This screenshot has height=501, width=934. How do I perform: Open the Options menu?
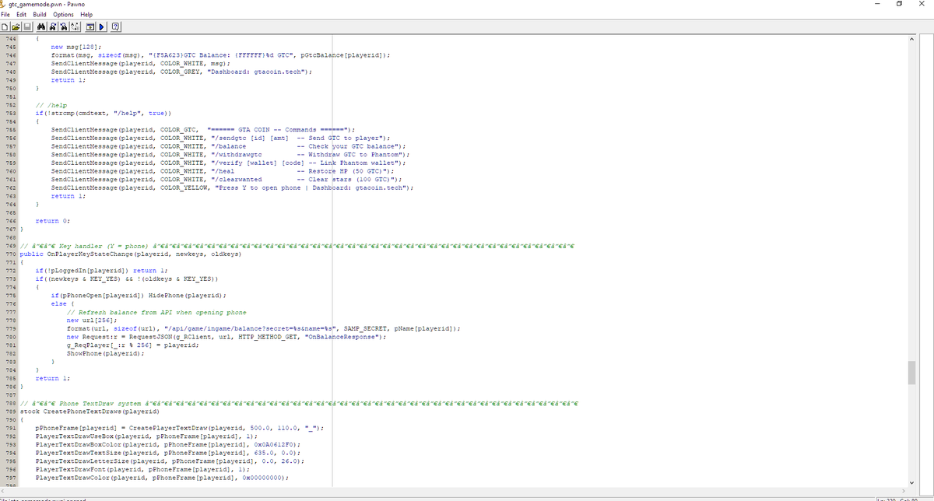pos(64,15)
